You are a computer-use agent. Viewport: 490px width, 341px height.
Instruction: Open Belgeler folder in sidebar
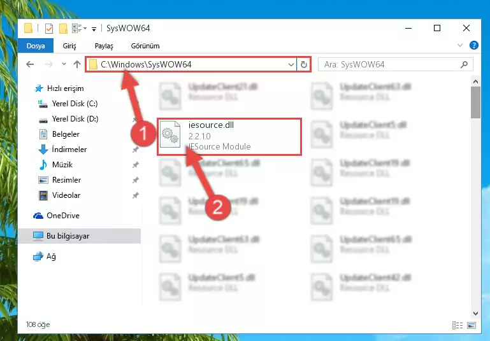[66, 134]
